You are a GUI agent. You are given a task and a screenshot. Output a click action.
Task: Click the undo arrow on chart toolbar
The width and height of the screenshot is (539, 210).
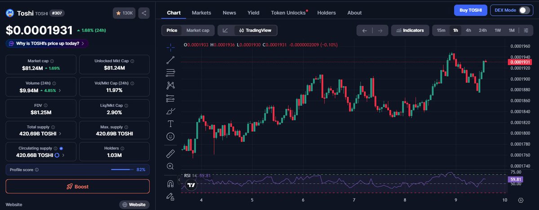pos(365,31)
